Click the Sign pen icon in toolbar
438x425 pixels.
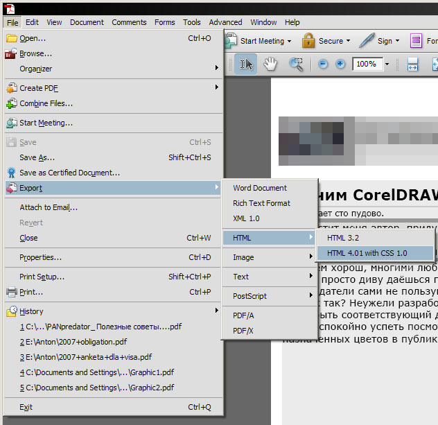367,40
